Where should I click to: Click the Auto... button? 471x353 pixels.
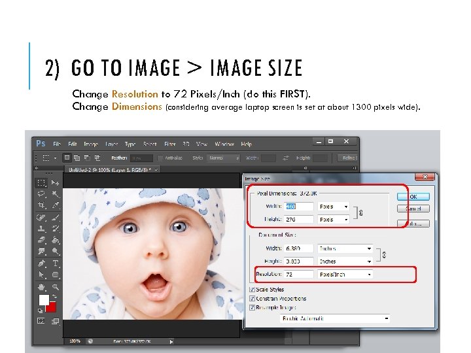413,224
